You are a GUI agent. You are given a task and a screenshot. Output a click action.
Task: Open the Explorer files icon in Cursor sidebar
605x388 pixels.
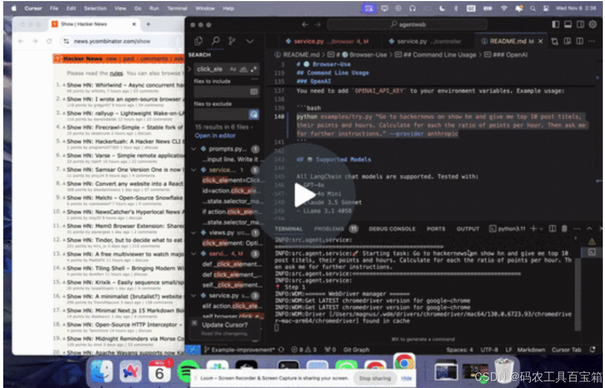[x=199, y=41]
